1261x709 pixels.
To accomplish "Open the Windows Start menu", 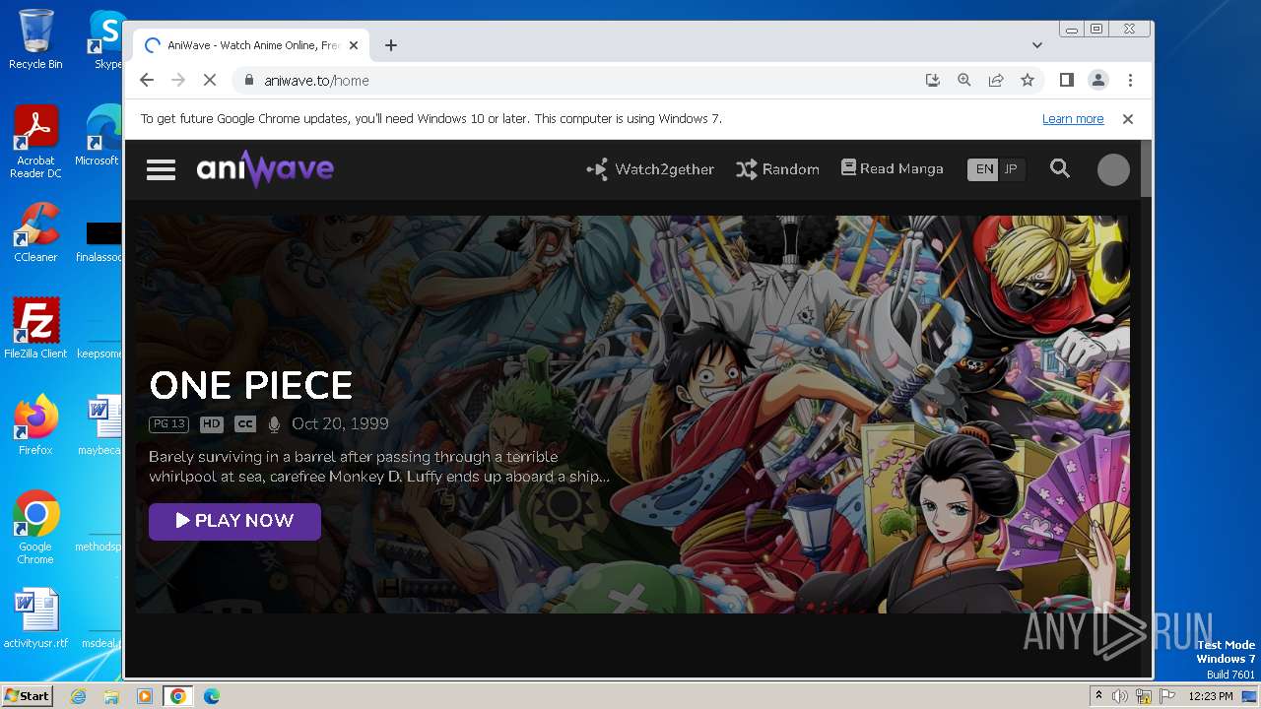I will tap(27, 695).
